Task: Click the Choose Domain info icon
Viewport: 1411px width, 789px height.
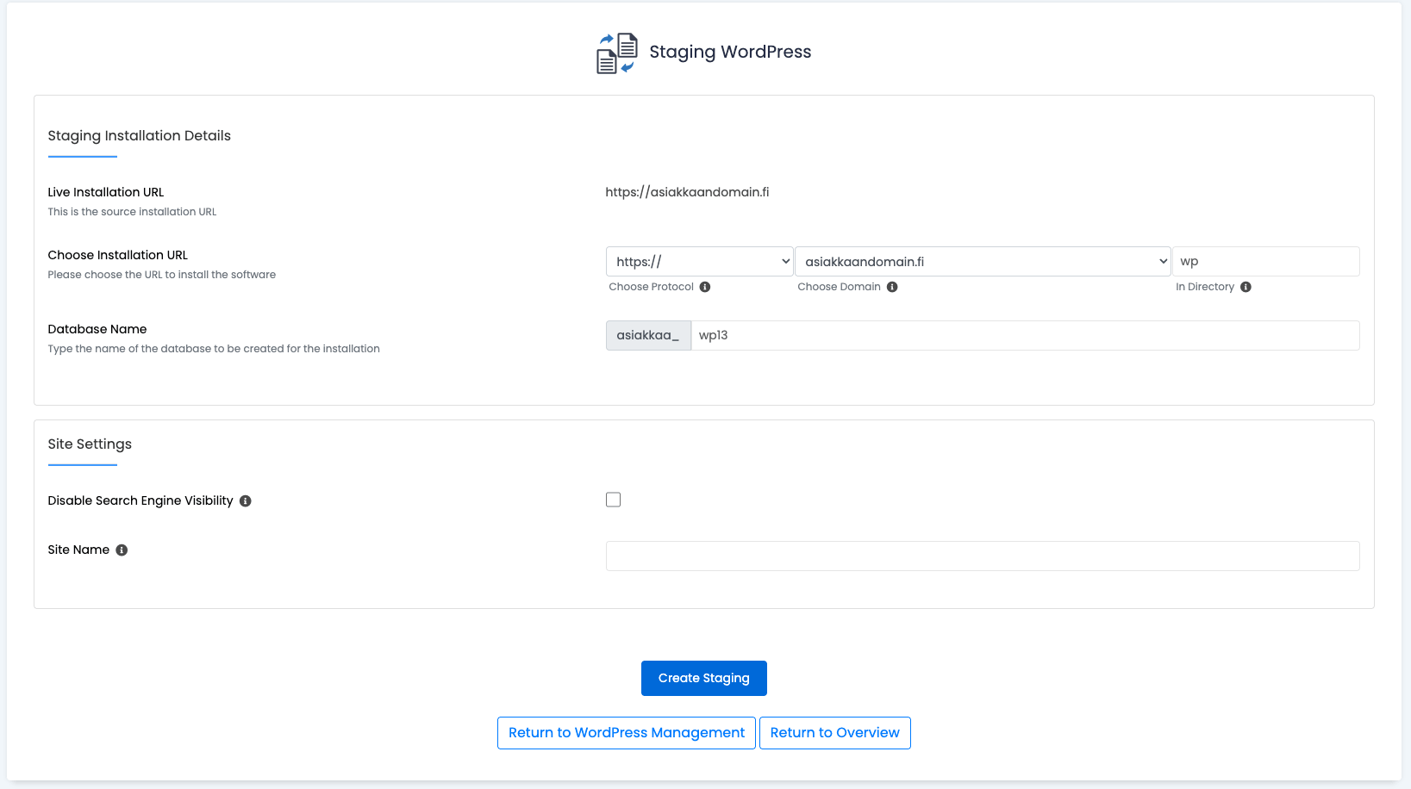Action: coord(892,287)
